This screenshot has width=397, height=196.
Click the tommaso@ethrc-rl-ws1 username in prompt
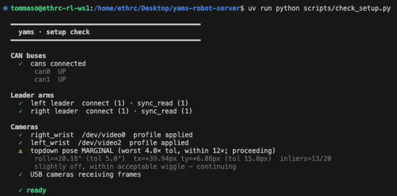(x=51, y=9)
